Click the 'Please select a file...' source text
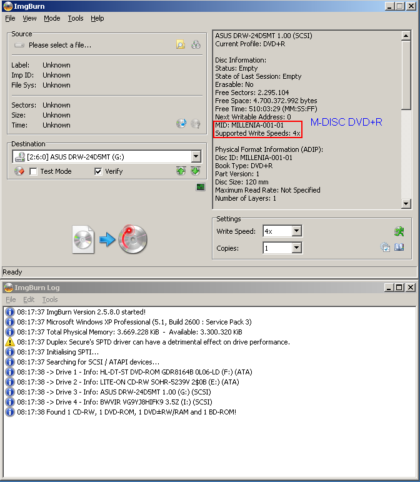The width and height of the screenshot is (420, 482). point(60,45)
